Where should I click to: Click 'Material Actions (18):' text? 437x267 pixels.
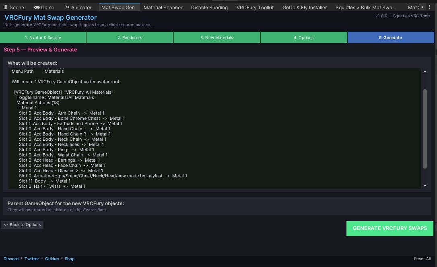39,103
